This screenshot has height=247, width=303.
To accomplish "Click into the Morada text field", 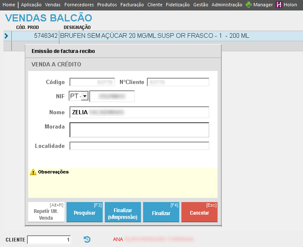I will pyautogui.click(x=139, y=130).
